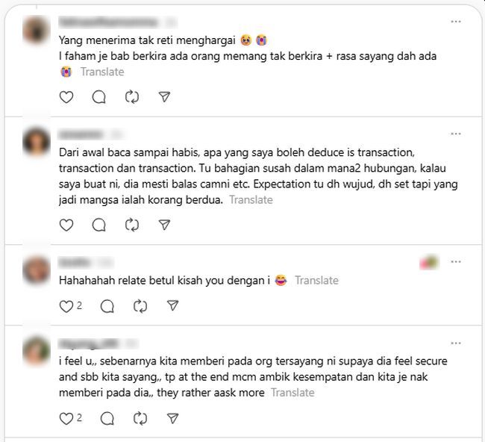Reply to the 'Yang menerima tak reti menghargai' comment
This screenshot has width=485, height=442.
(x=99, y=97)
